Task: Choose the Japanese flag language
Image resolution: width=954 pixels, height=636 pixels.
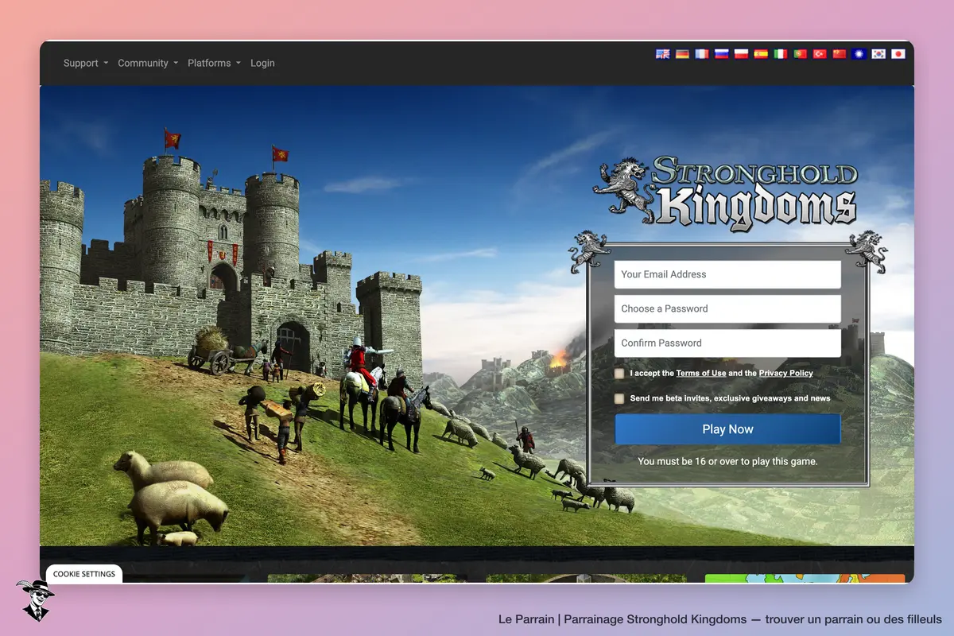Action: tap(898, 54)
